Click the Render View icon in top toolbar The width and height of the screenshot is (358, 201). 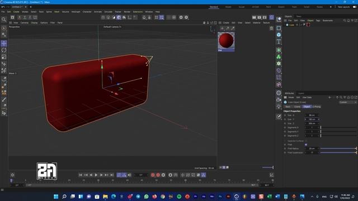coord(254,17)
